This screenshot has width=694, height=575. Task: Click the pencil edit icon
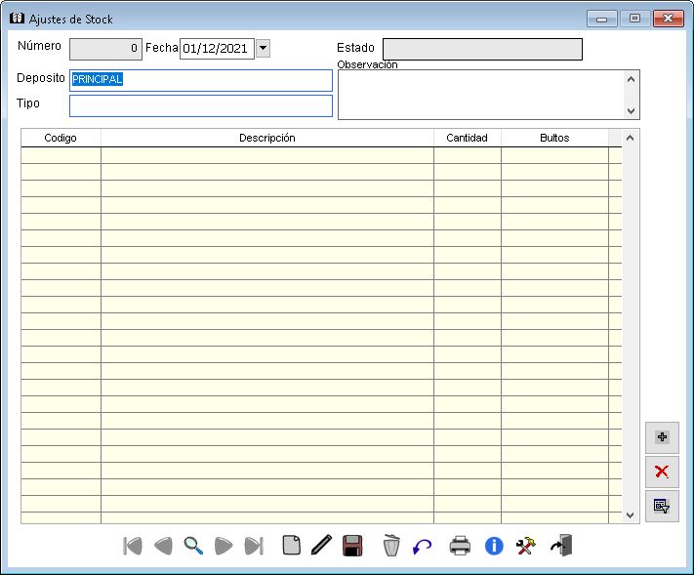click(321, 546)
